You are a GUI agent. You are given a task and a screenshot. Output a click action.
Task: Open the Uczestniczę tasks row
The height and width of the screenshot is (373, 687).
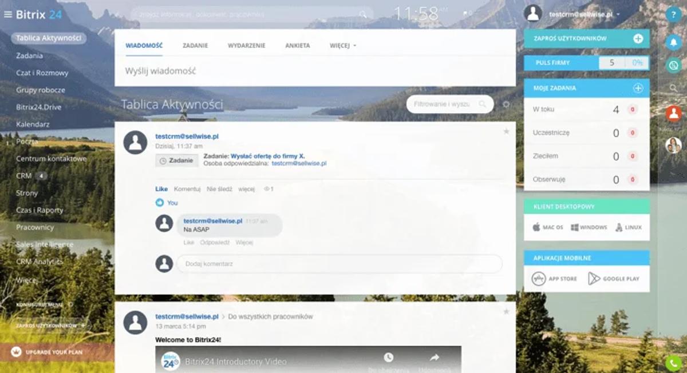click(x=587, y=133)
